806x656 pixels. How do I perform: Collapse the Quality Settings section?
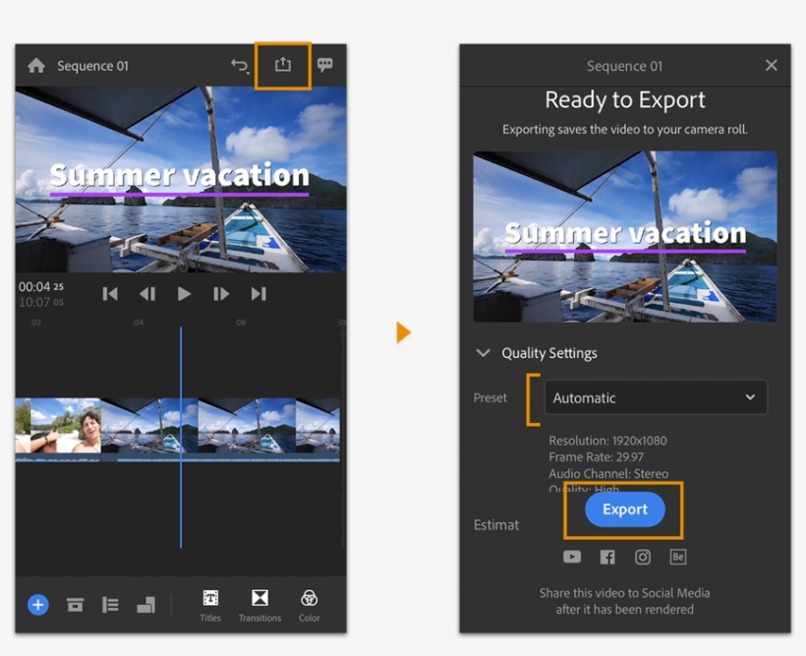click(483, 352)
